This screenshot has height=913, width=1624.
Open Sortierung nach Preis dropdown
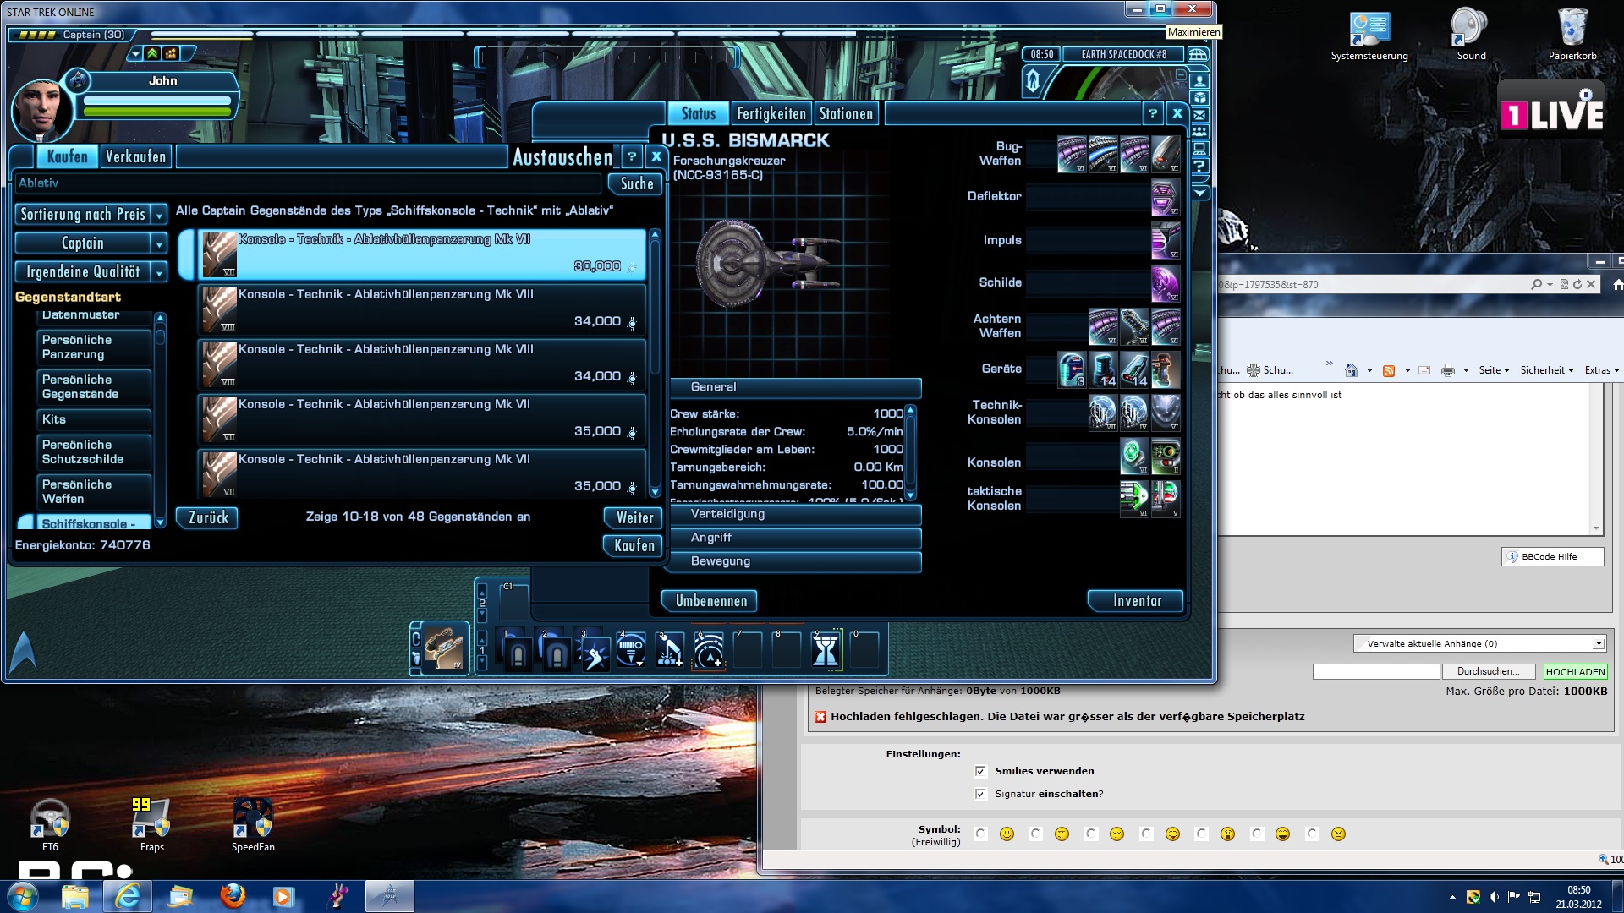tap(91, 215)
